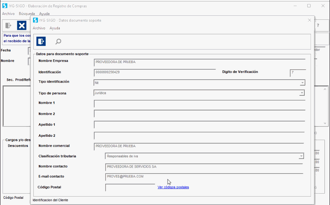Click the Nombre 1 text field

(199, 103)
